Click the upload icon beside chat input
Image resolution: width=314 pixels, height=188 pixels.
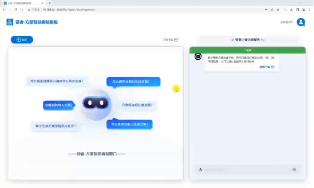pos(200,169)
